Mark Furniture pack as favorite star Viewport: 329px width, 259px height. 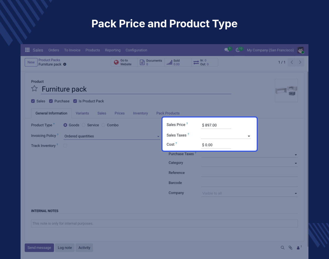coord(34,89)
